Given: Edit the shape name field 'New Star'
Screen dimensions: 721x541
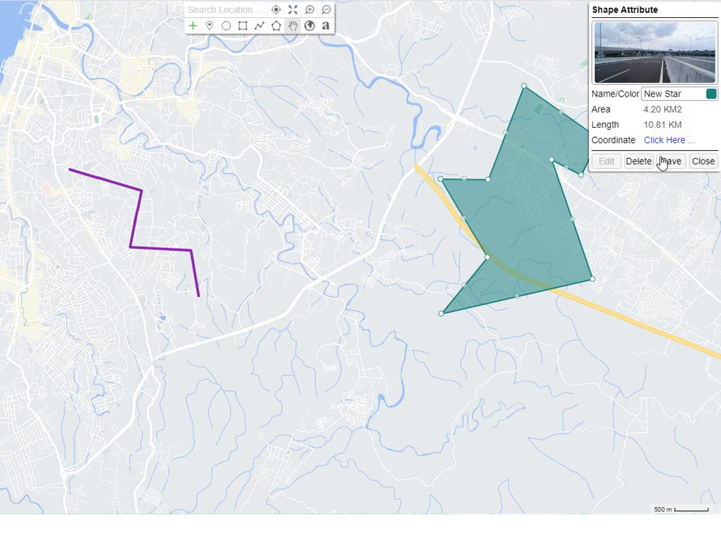Looking at the screenshot, I should (x=673, y=94).
